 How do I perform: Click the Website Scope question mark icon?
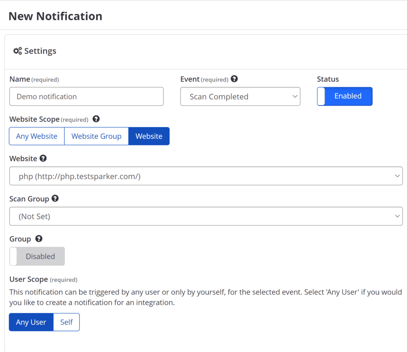coord(96,119)
